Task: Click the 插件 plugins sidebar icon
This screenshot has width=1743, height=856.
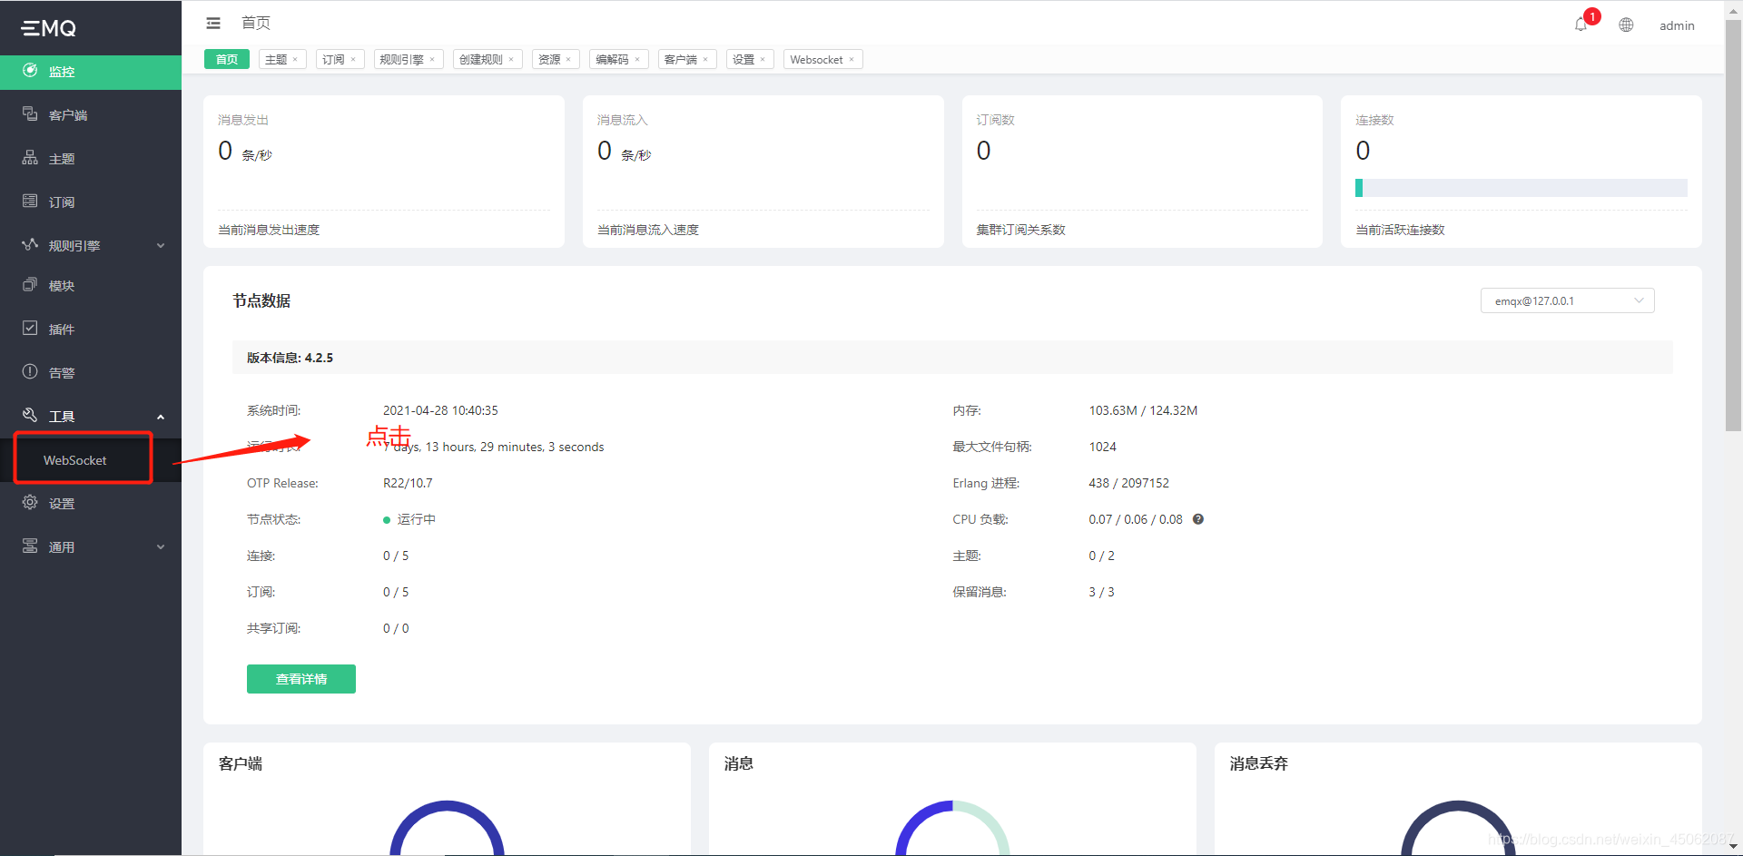Action: [30, 329]
